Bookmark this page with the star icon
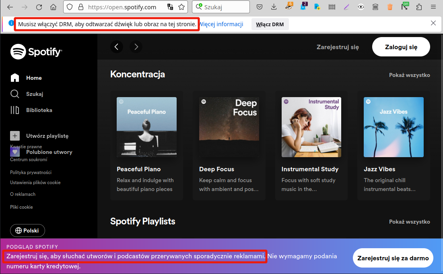This screenshot has width=443, height=274. tap(181, 7)
